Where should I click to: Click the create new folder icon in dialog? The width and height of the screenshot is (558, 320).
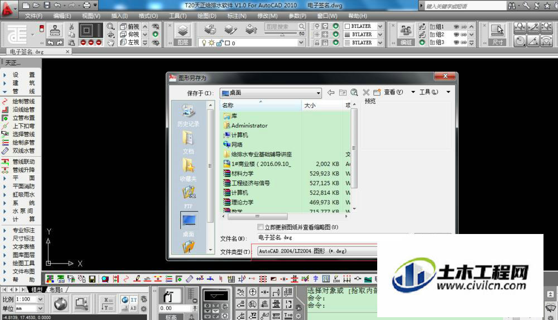377,92
